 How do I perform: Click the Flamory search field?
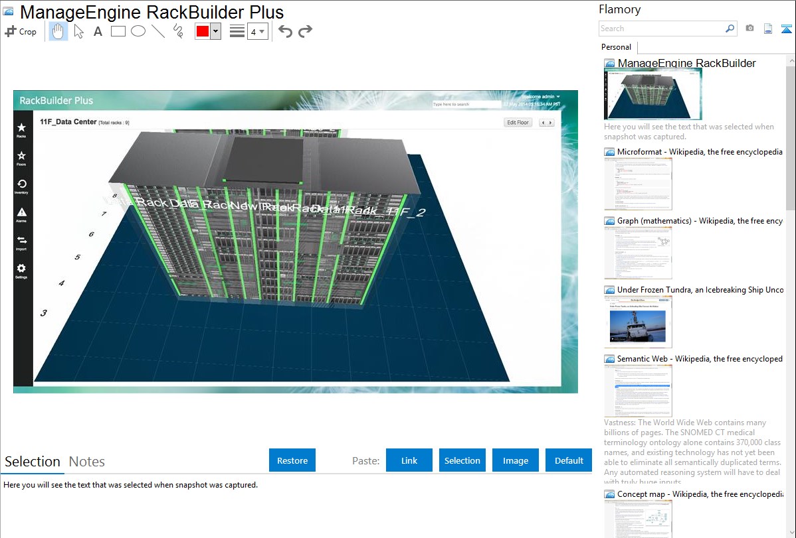[662, 29]
